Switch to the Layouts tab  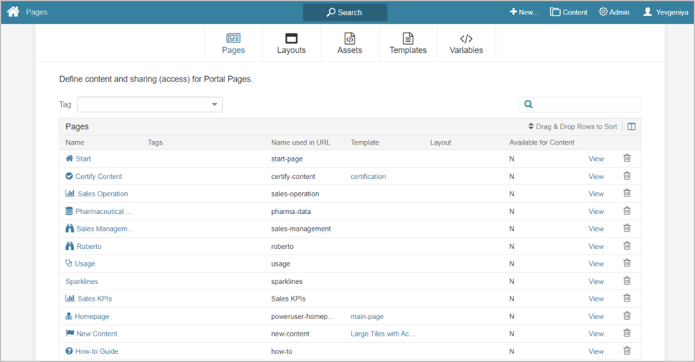point(292,44)
